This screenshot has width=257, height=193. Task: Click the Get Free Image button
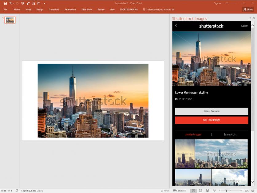pyautogui.click(x=212, y=120)
